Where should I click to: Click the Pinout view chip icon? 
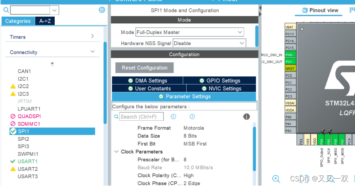click(x=305, y=10)
